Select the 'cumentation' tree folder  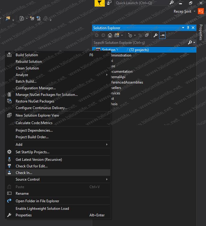click(x=122, y=72)
